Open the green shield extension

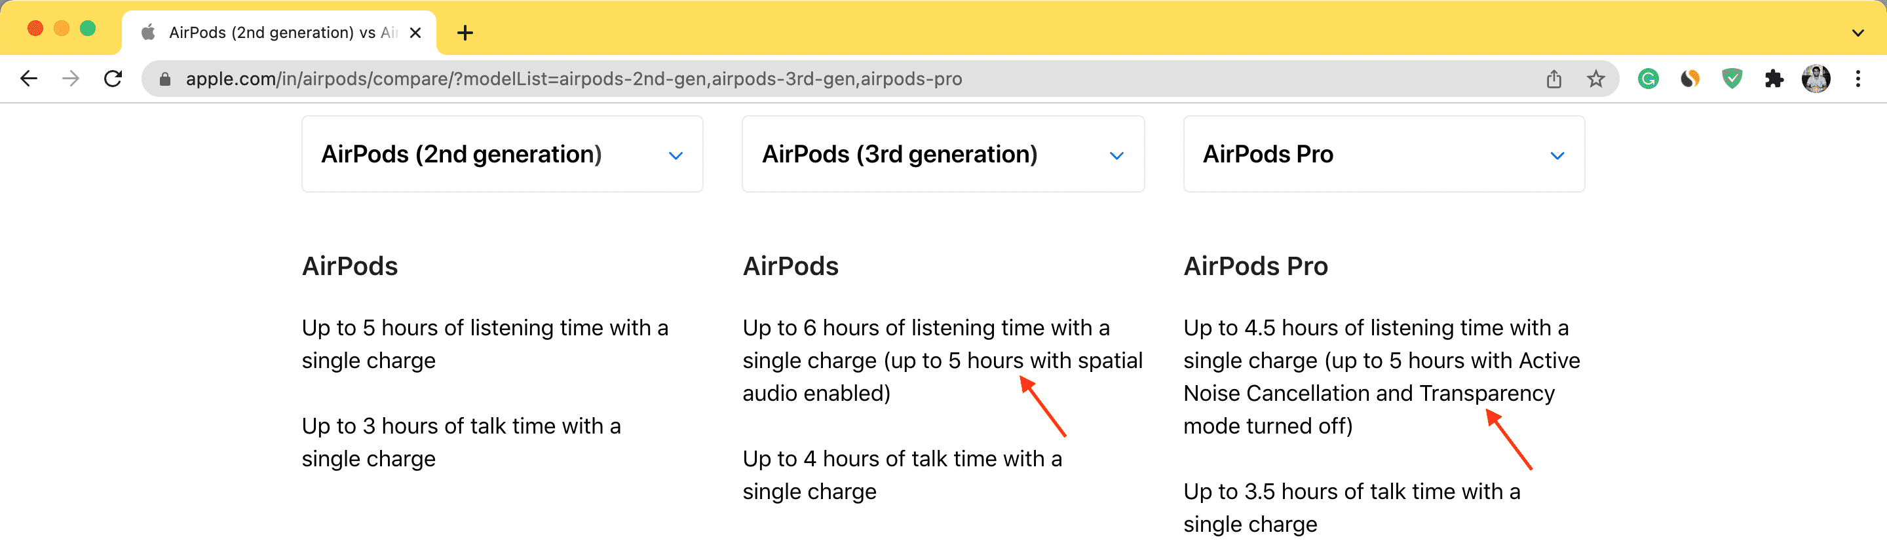coord(1732,79)
